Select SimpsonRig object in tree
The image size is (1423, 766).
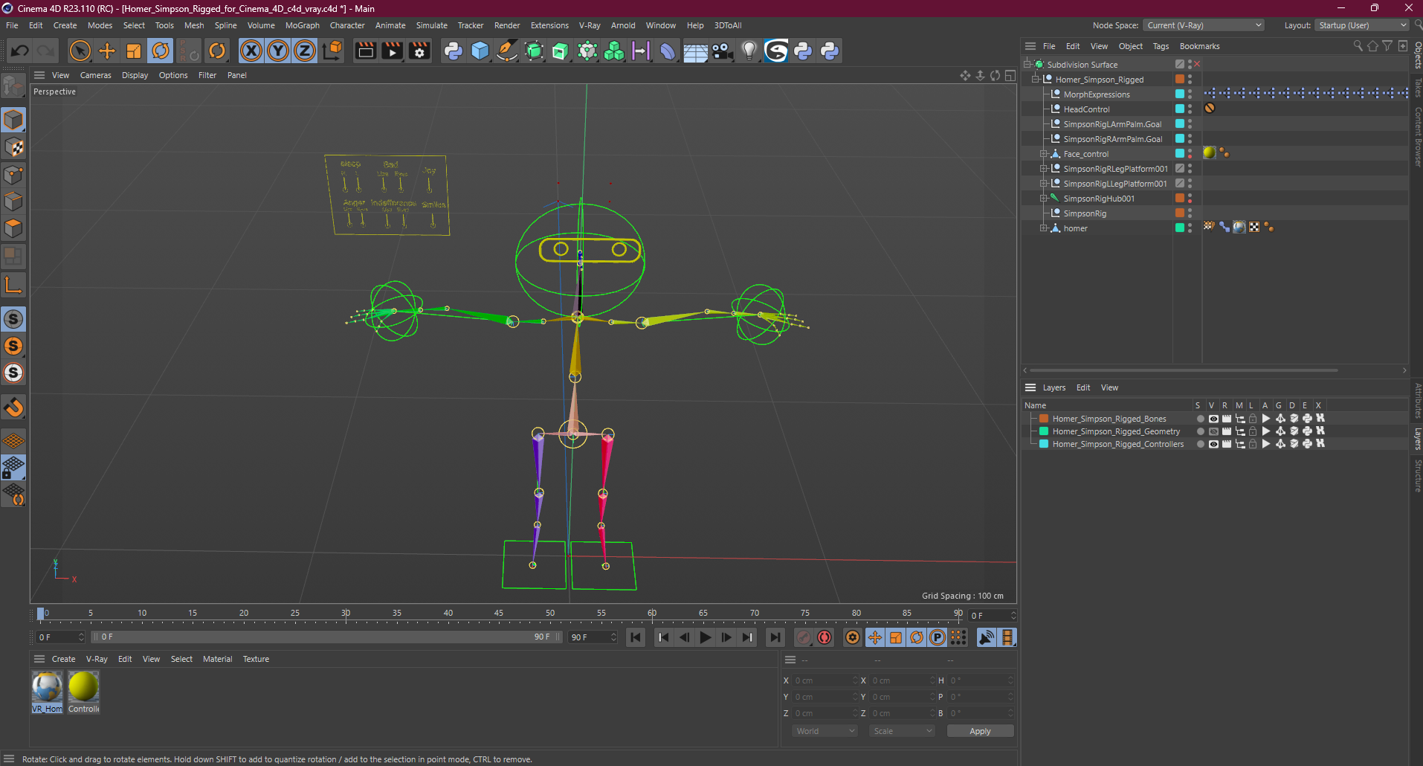click(1085, 213)
